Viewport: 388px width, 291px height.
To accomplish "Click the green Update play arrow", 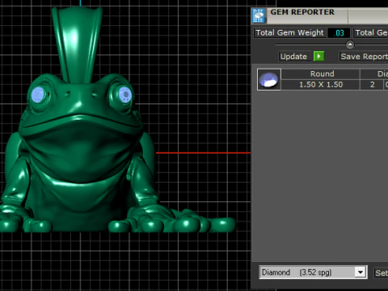I will (x=318, y=57).
